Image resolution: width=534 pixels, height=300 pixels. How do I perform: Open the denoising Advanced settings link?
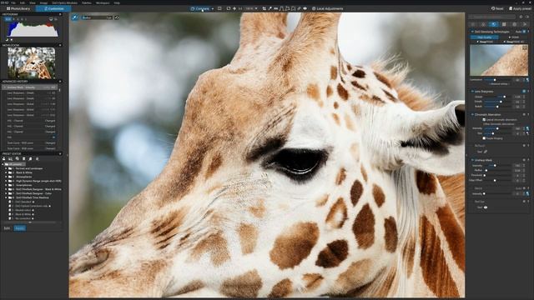[x=499, y=83]
